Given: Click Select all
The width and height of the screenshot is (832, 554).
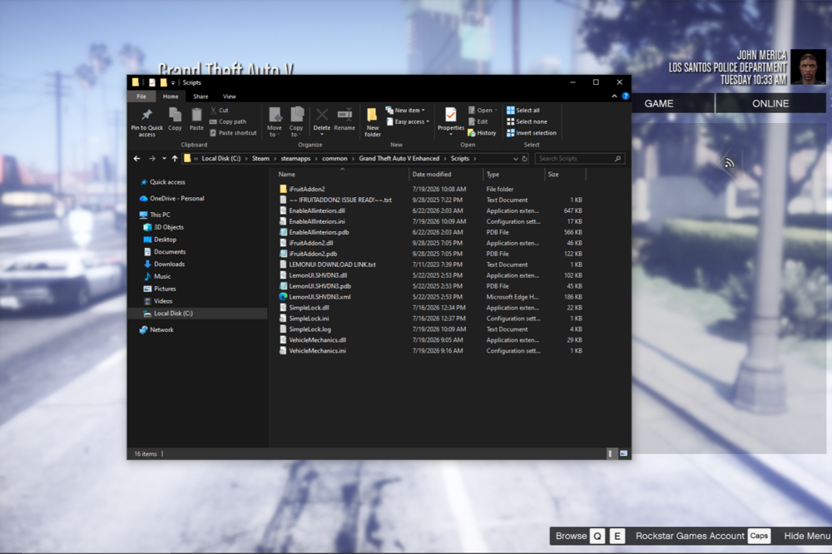Looking at the screenshot, I should [523, 111].
